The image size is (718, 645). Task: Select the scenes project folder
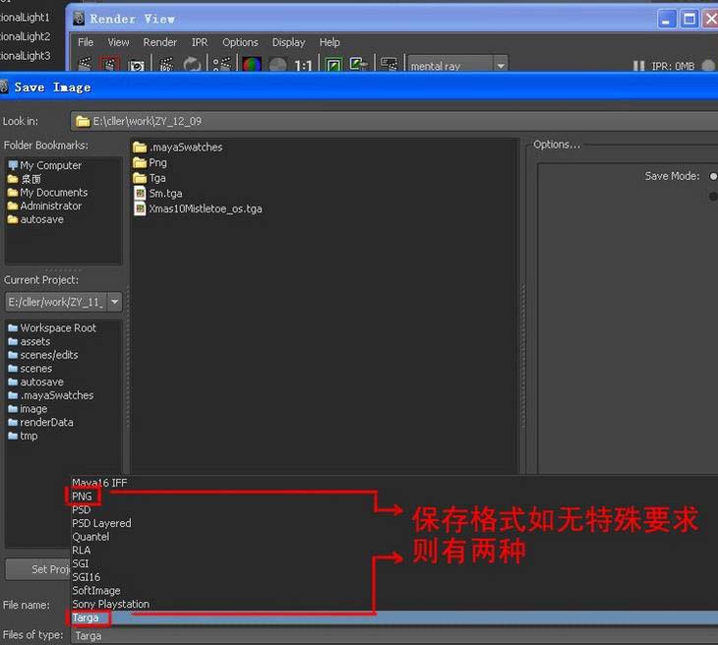(30, 369)
